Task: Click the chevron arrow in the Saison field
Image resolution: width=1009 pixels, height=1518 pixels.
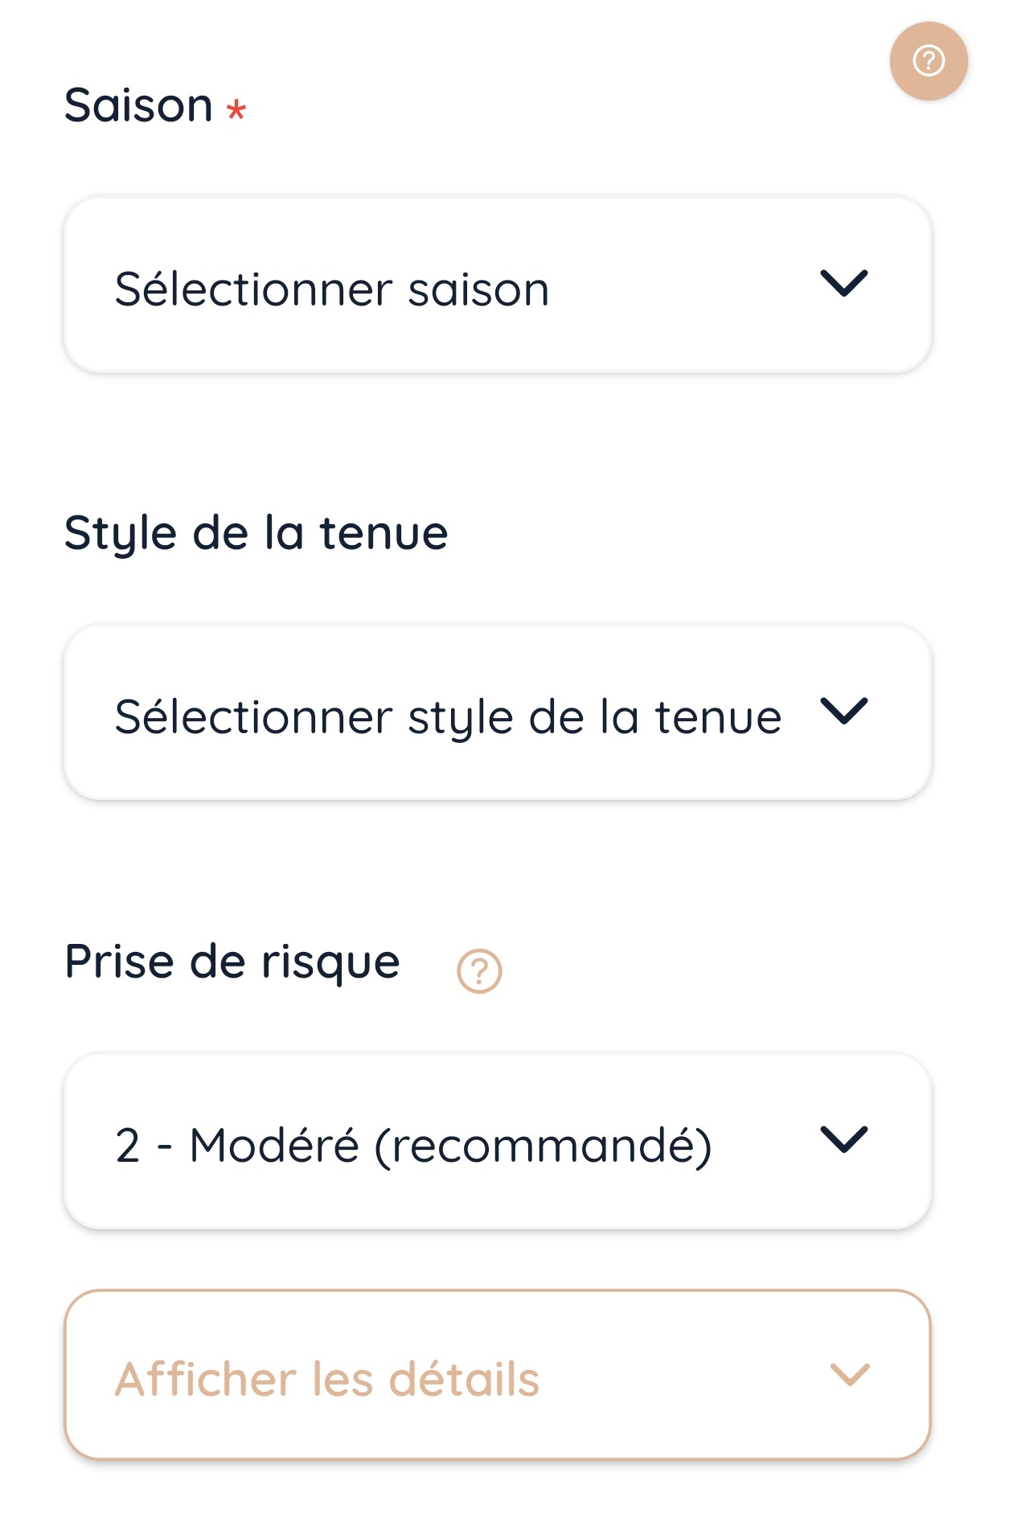Action: tap(843, 284)
